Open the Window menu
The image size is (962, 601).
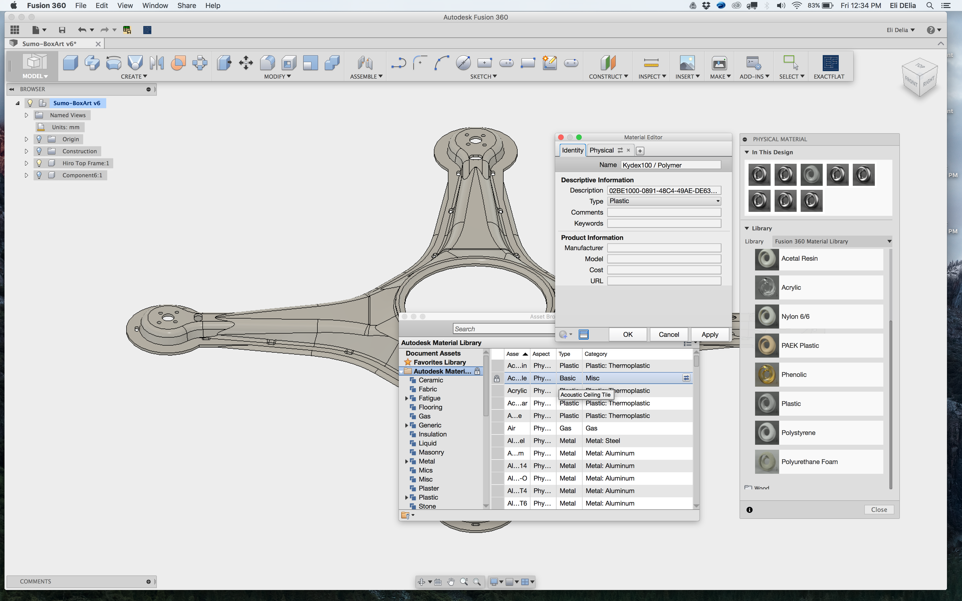click(x=155, y=6)
